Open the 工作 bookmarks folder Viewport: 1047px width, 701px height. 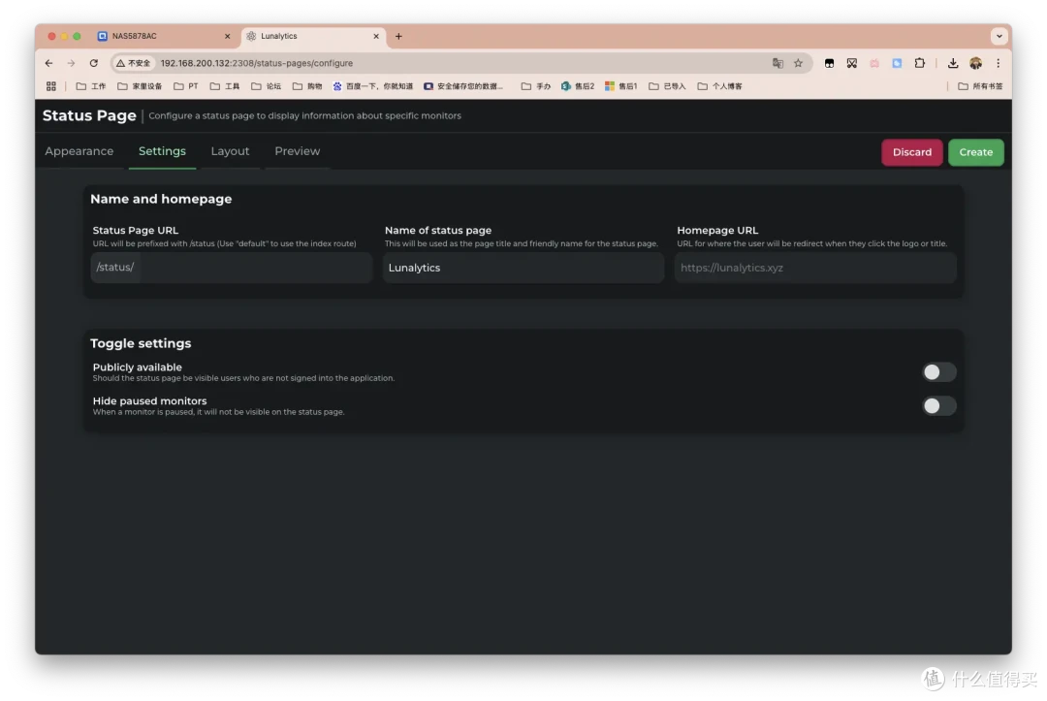point(91,86)
